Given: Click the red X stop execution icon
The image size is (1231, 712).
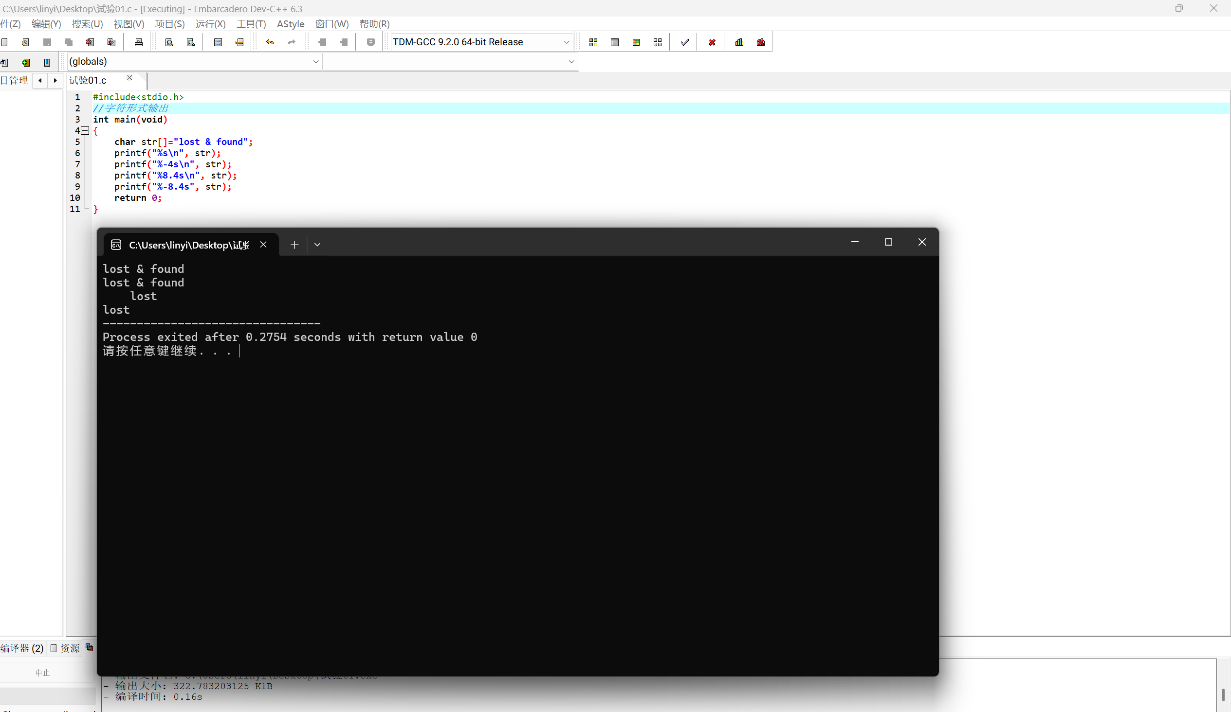Looking at the screenshot, I should pyautogui.click(x=712, y=42).
